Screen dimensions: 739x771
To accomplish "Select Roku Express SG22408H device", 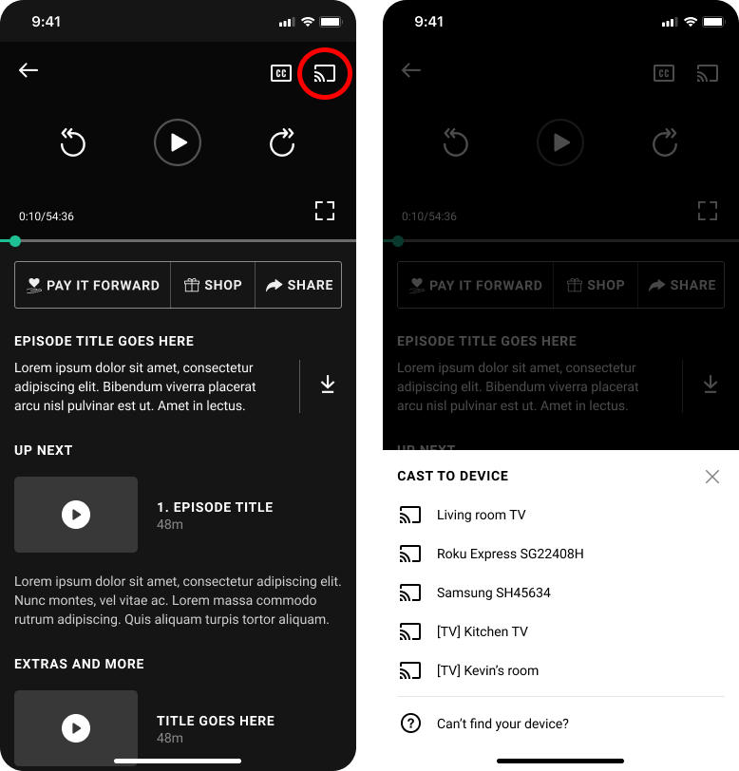I will click(x=560, y=554).
